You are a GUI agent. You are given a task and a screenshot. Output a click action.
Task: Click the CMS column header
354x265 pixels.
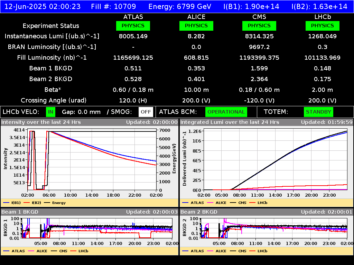click(259, 17)
